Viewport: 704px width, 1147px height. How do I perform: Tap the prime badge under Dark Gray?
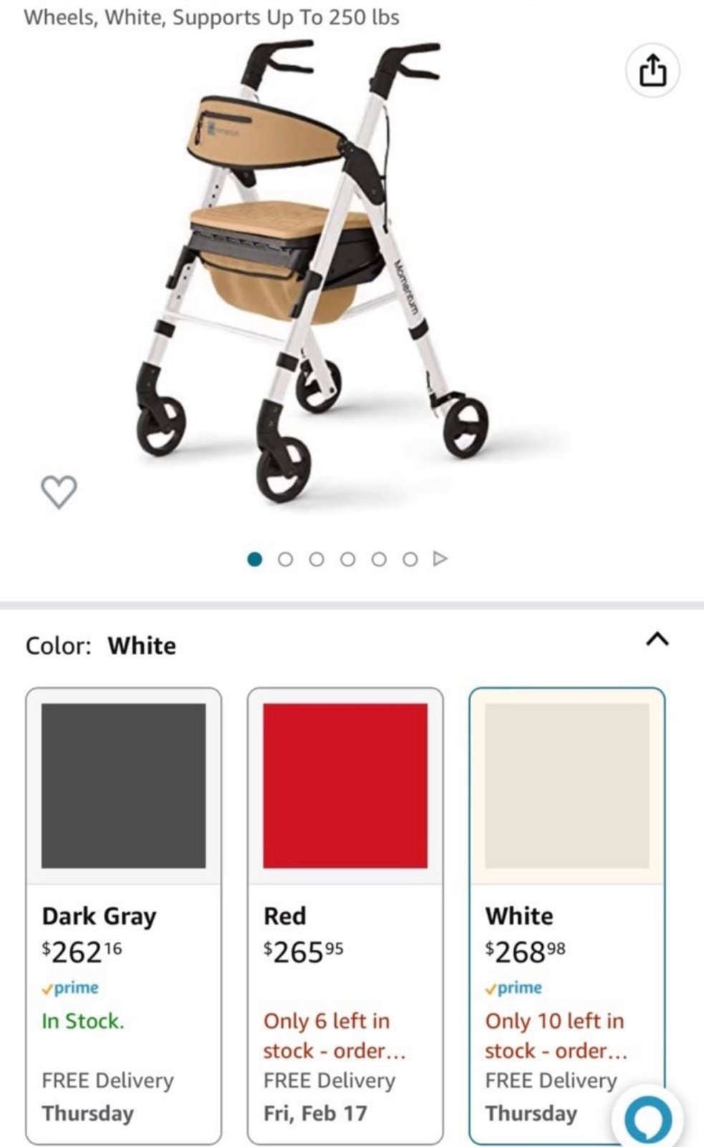(70, 988)
